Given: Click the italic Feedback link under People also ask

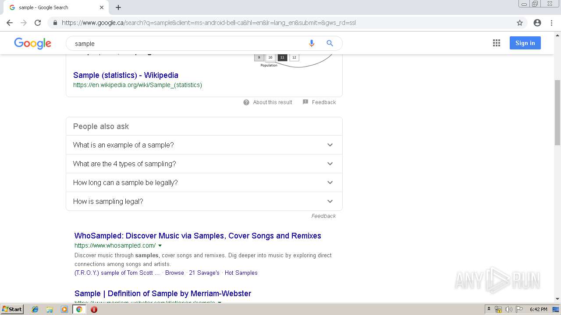Looking at the screenshot, I should point(323,216).
